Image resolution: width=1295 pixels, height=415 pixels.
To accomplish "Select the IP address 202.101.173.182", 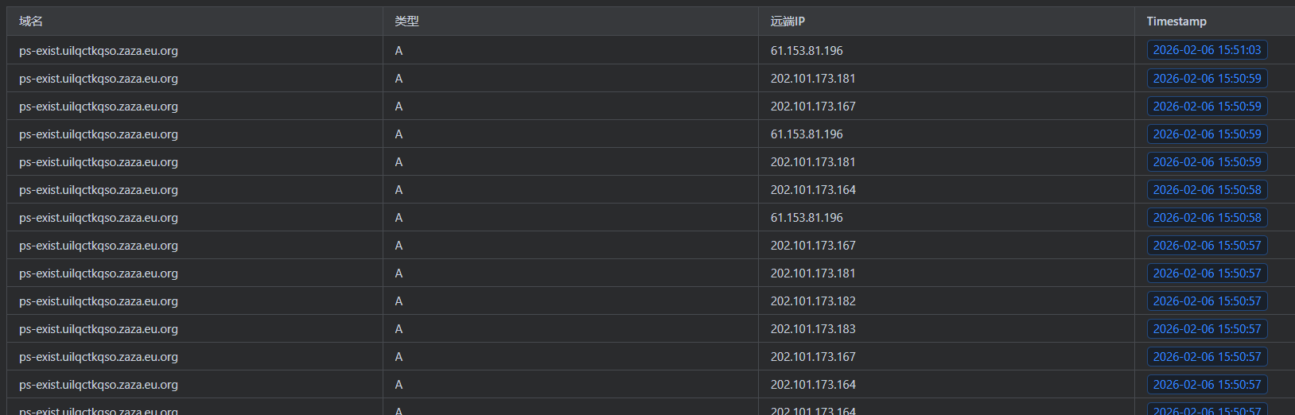I will tap(812, 301).
